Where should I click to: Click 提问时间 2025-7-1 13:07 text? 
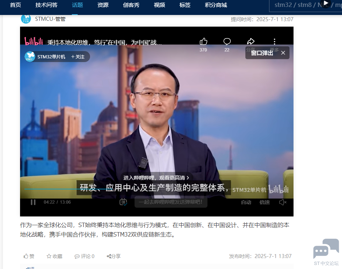[x=262, y=19]
